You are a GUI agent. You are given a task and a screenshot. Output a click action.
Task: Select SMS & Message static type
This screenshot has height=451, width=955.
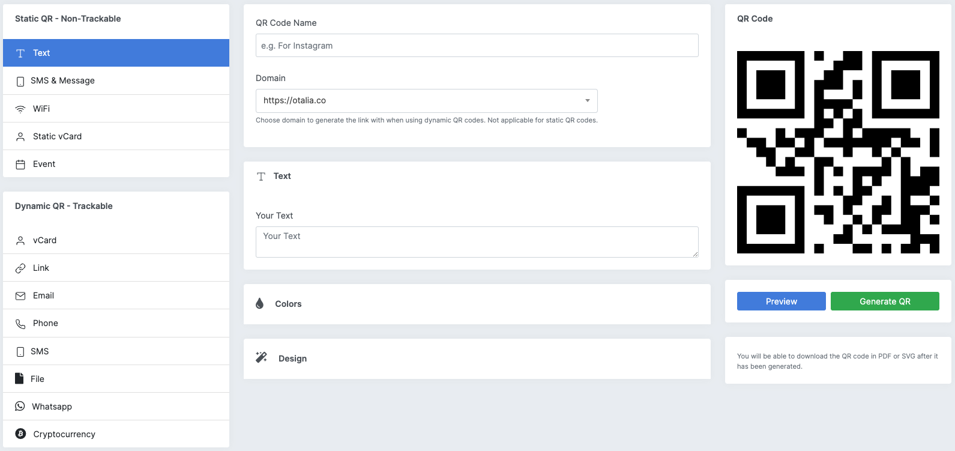pos(116,80)
